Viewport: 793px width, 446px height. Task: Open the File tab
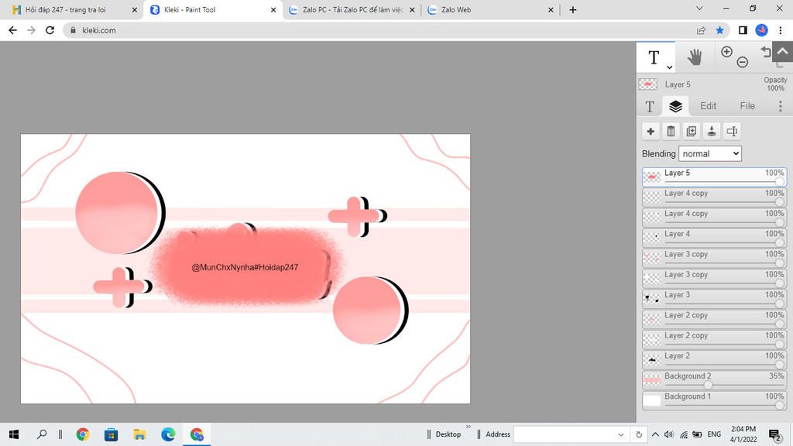747,106
